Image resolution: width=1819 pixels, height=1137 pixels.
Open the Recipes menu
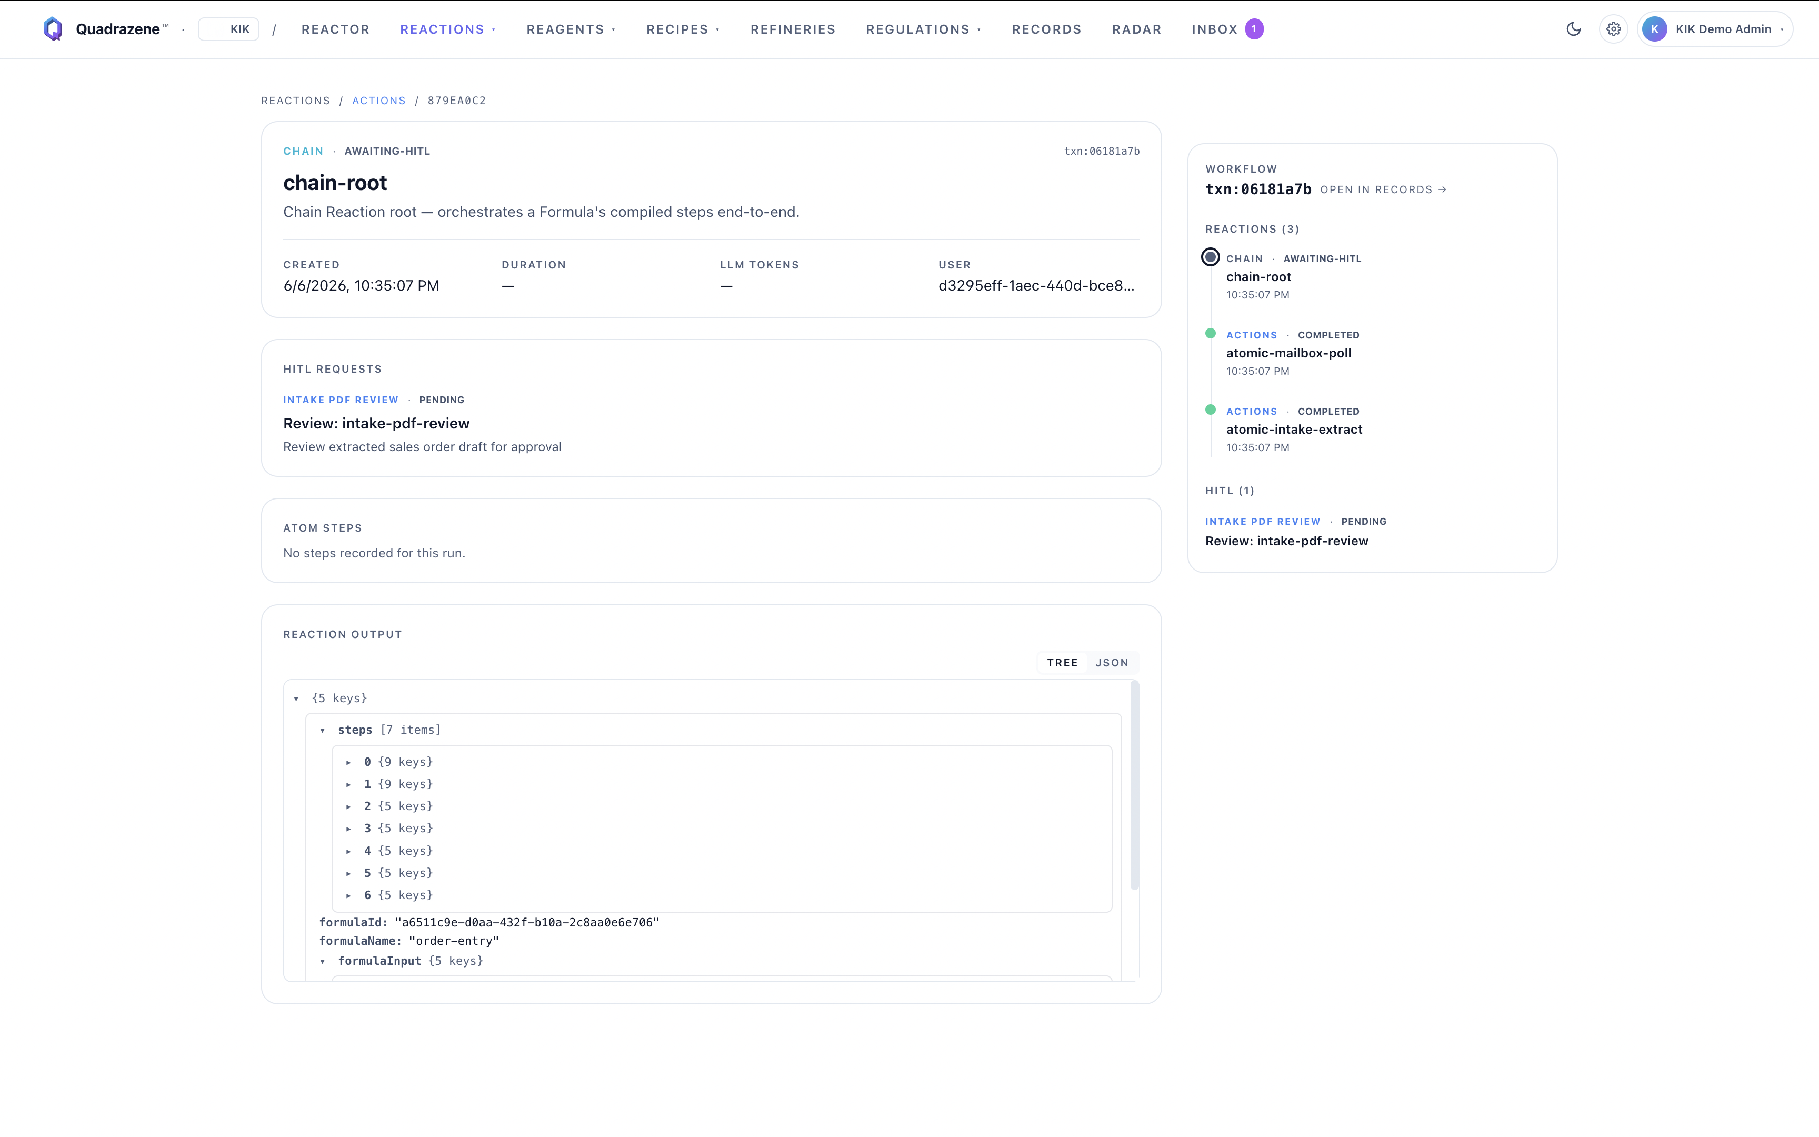click(683, 29)
